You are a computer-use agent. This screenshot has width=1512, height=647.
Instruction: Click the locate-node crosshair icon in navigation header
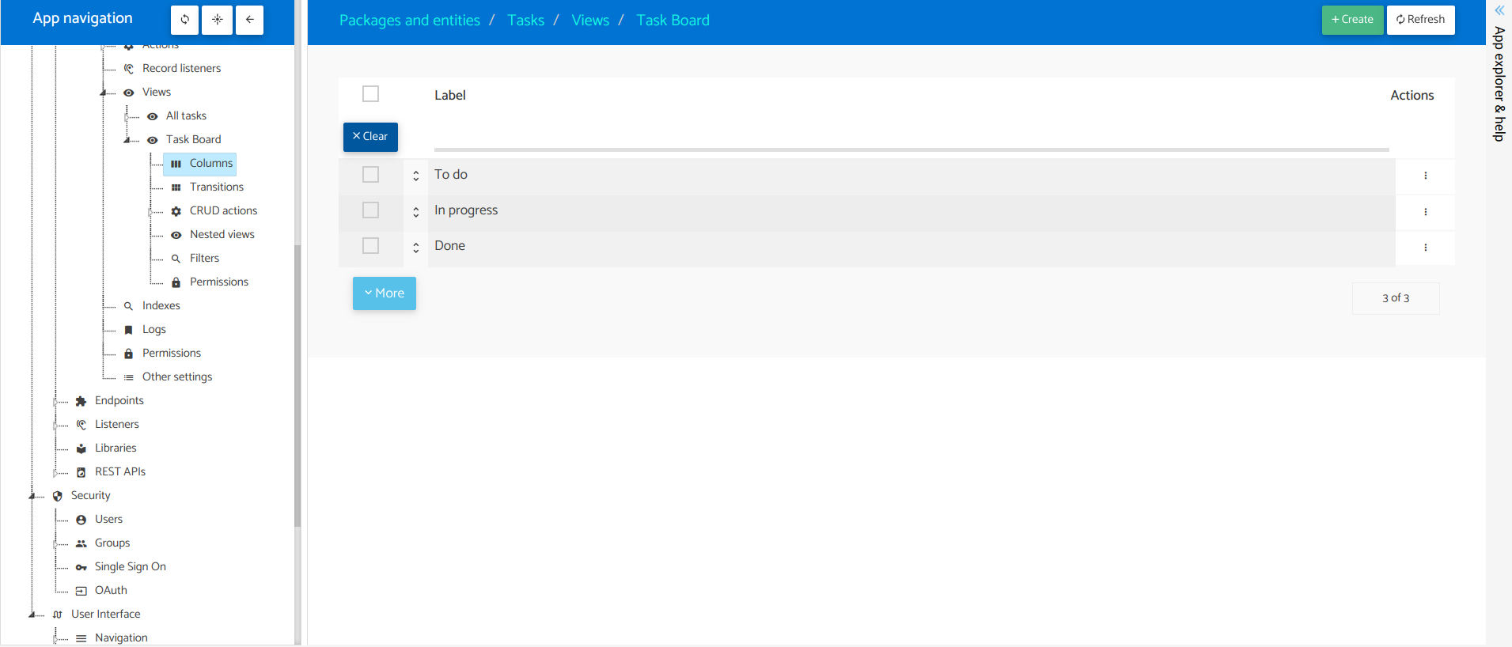point(217,20)
